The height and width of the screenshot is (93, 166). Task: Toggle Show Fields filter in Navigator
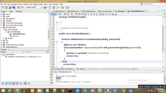pyautogui.click(x=6, y=83)
